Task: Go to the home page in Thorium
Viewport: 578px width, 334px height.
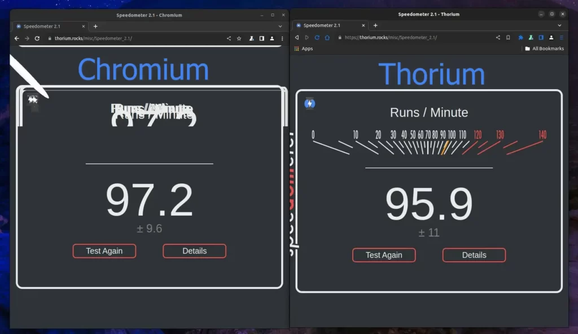Action: click(327, 37)
